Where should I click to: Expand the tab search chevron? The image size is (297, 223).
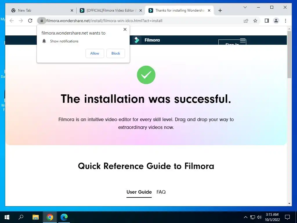pos(245,7)
